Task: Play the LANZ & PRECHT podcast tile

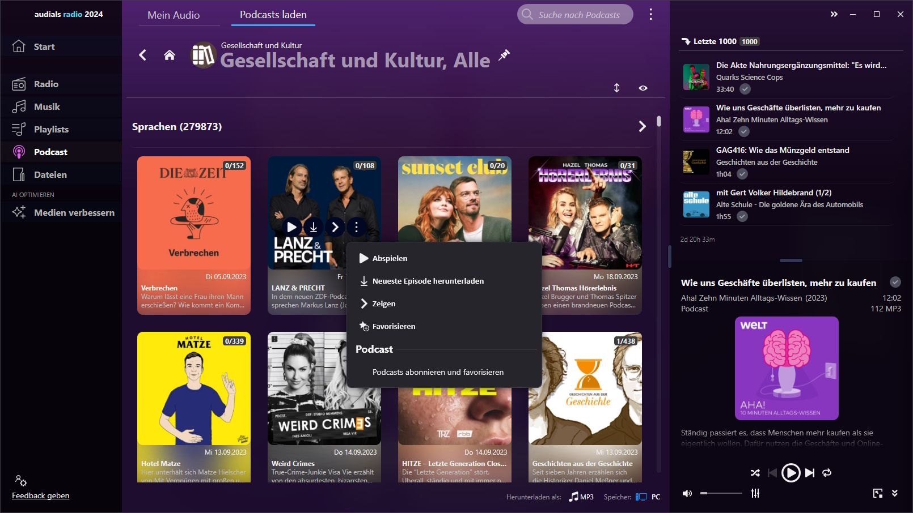Action: click(291, 227)
